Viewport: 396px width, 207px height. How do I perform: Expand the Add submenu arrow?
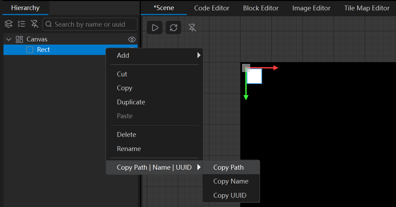click(199, 55)
